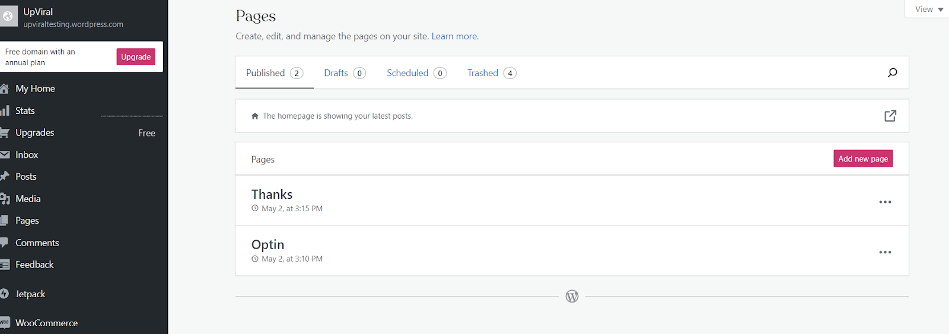Switch to the Drafts tab
The height and width of the screenshot is (334, 949).
point(345,73)
